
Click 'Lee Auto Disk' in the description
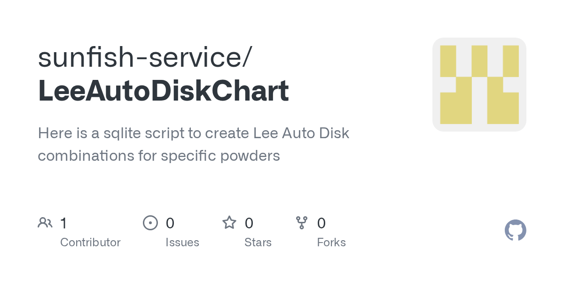tap(301, 133)
